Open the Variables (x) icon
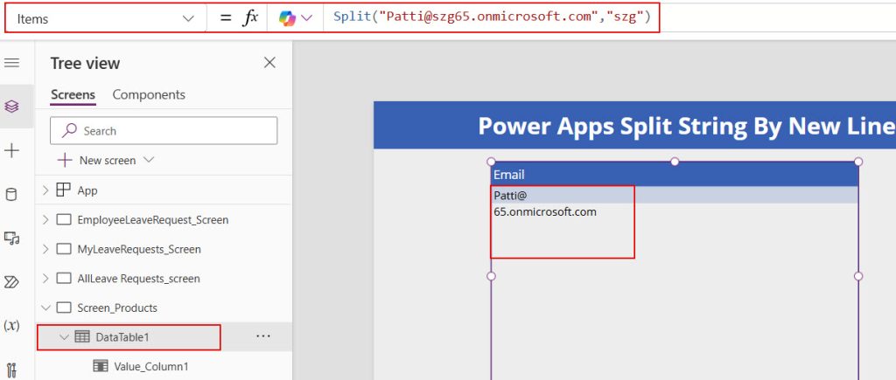This screenshot has height=380, width=896. point(11,325)
